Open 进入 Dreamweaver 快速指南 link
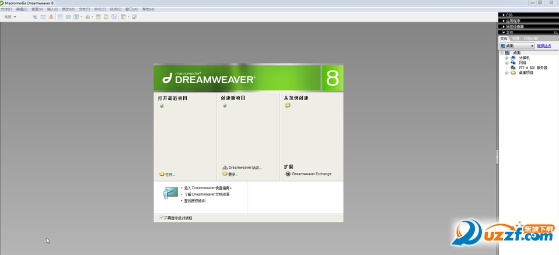 coord(208,188)
